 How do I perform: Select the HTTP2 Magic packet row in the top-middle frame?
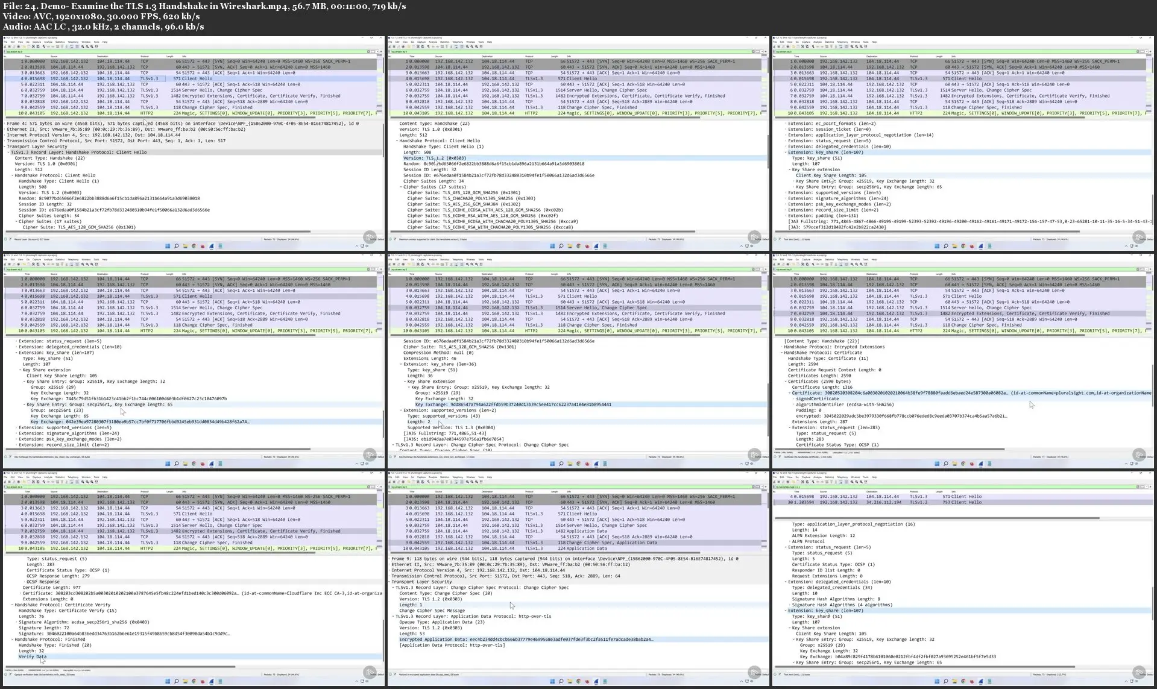575,113
